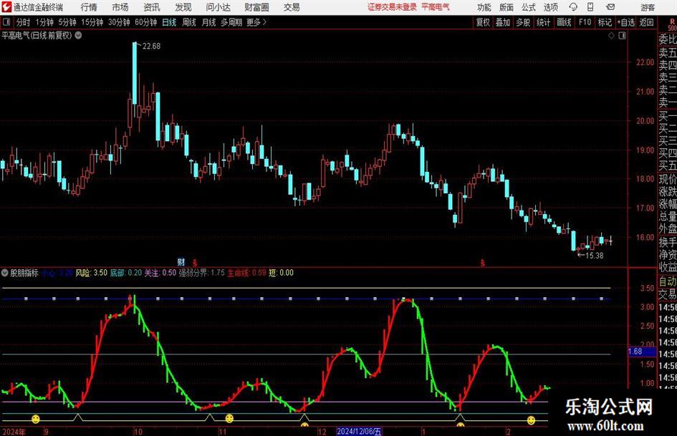The image size is (677, 436).
Task: Click the 版面 menu item
Action: (x=506, y=7)
